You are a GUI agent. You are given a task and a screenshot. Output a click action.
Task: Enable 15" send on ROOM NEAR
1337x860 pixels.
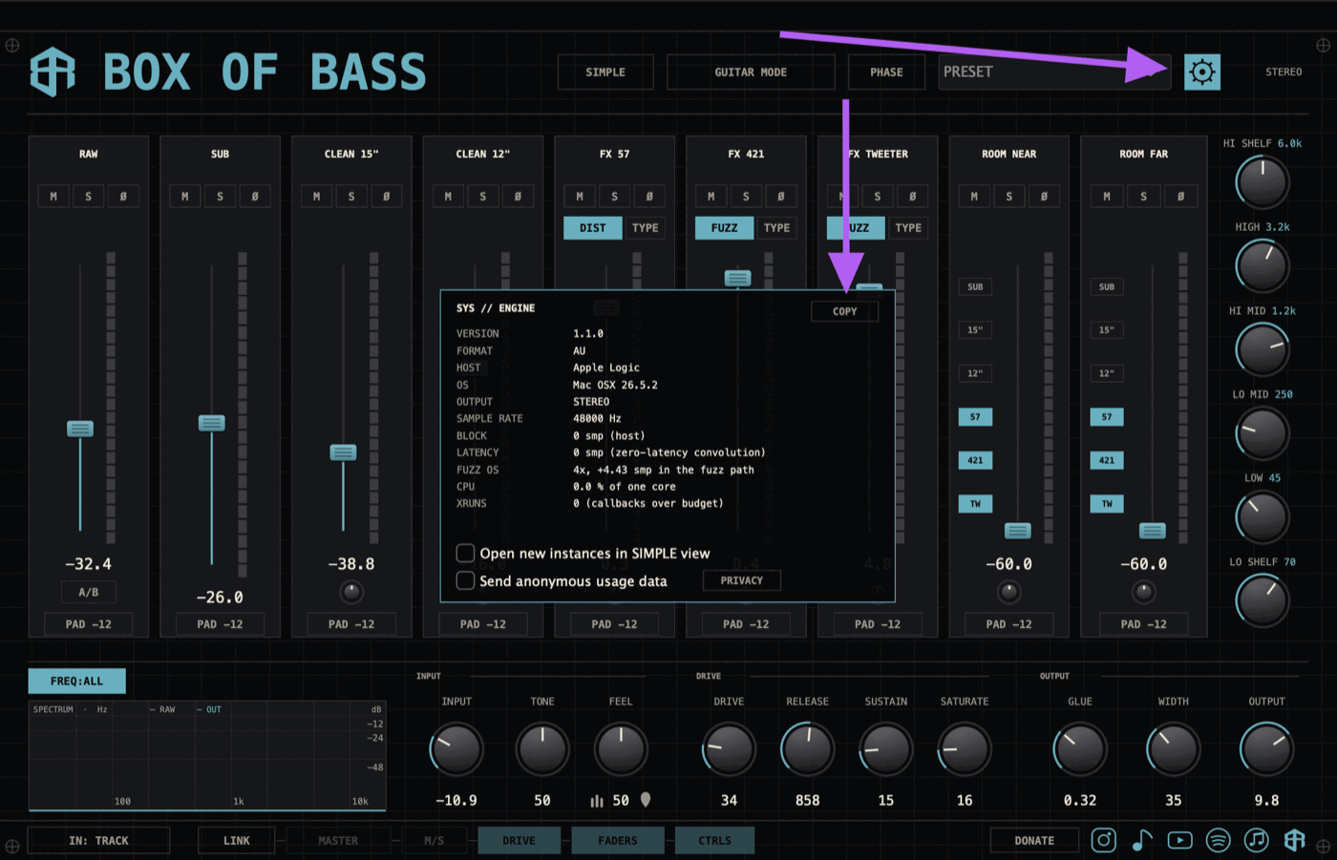pyautogui.click(x=975, y=330)
